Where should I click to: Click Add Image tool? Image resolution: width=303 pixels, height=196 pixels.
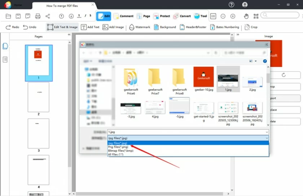coord(113,27)
